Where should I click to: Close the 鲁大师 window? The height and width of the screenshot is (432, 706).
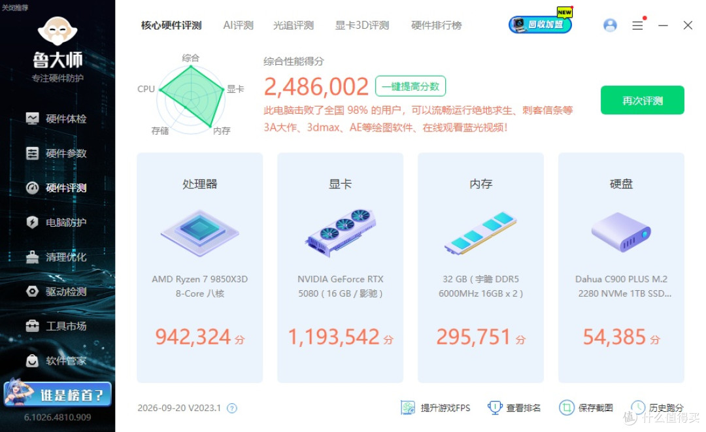coord(688,25)
